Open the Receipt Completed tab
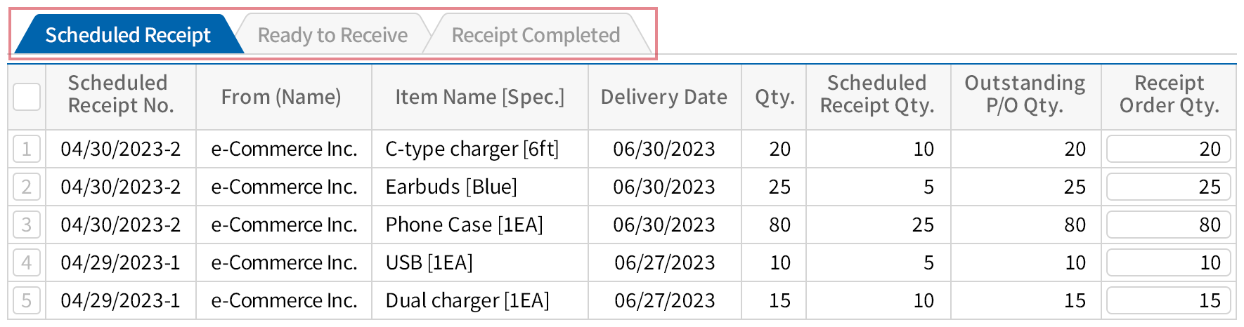The image size is (1244, 327). point(536,35)
